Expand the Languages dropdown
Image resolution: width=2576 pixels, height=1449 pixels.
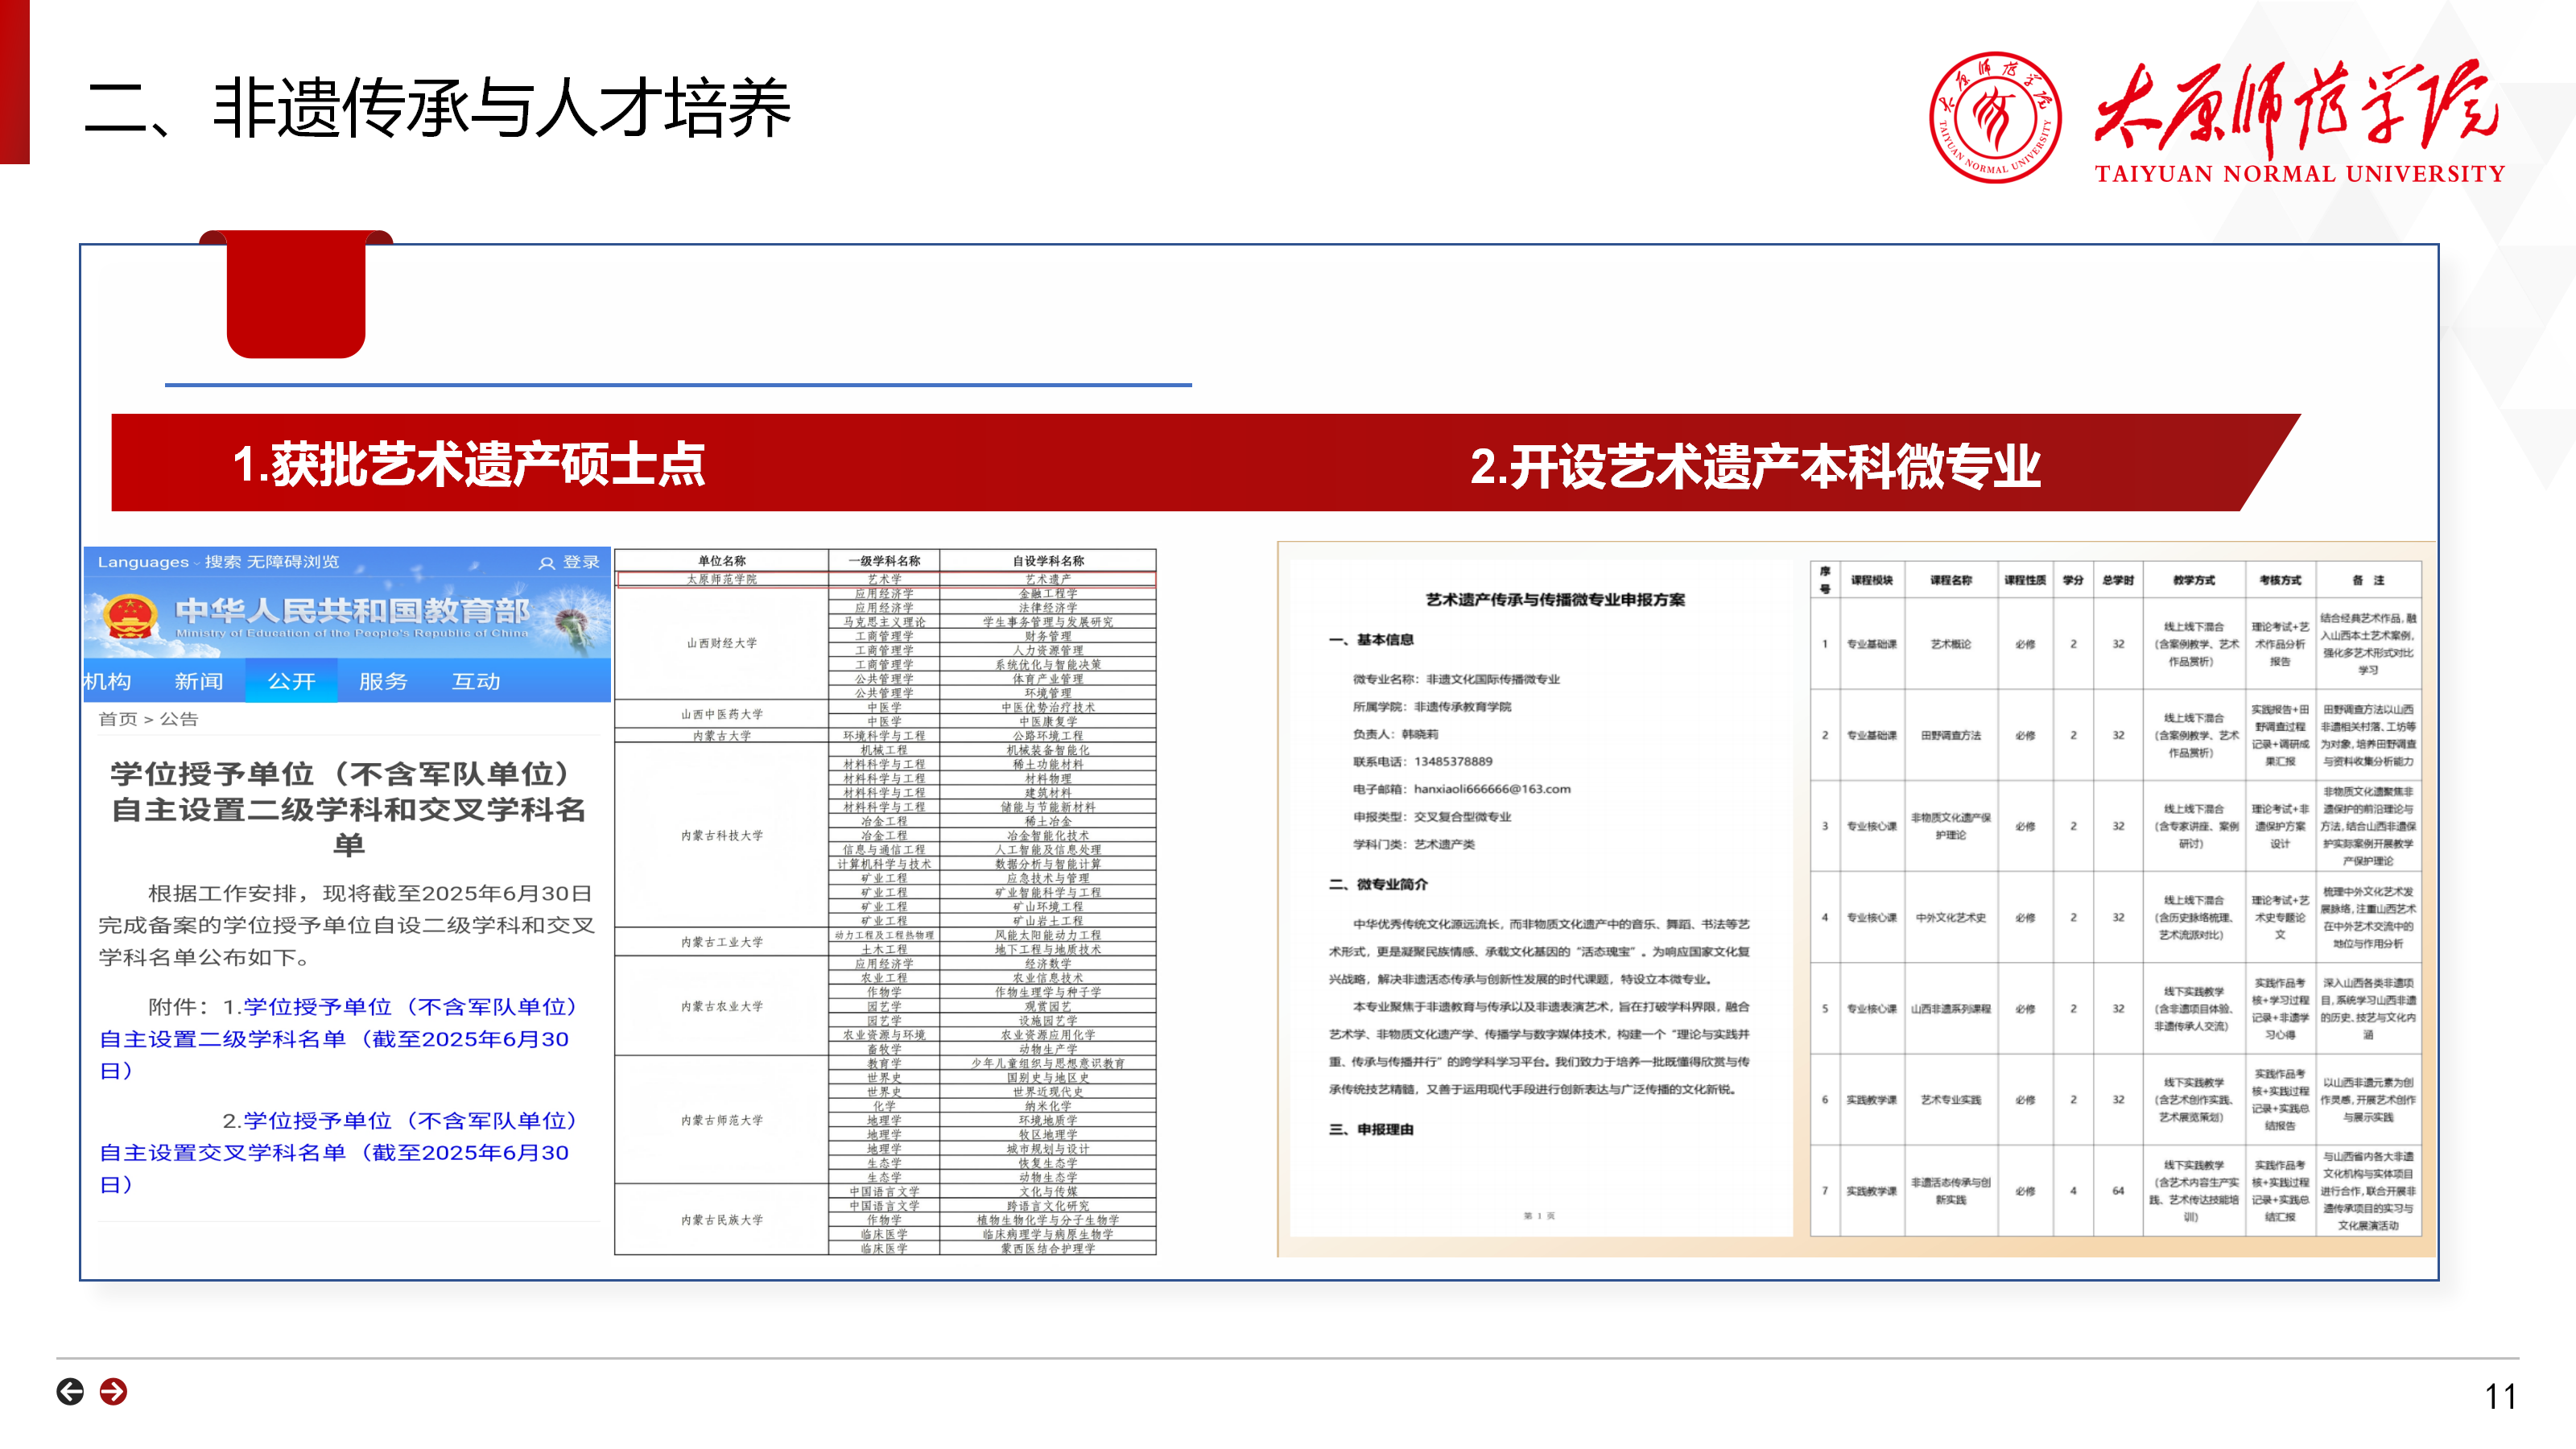144,562
